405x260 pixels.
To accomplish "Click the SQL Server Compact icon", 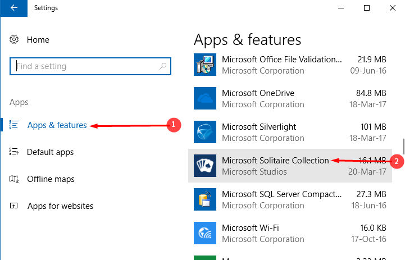I will click(x=204, y=200).
